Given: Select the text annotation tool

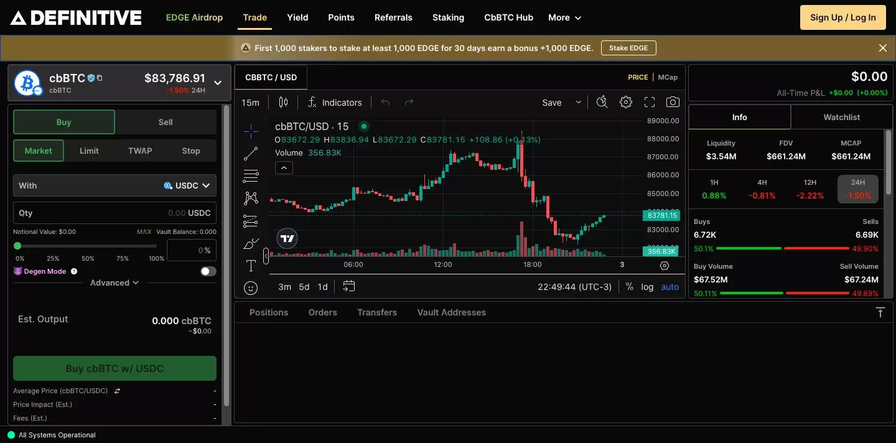Looking at the screenshot, I should coord(251,266).
